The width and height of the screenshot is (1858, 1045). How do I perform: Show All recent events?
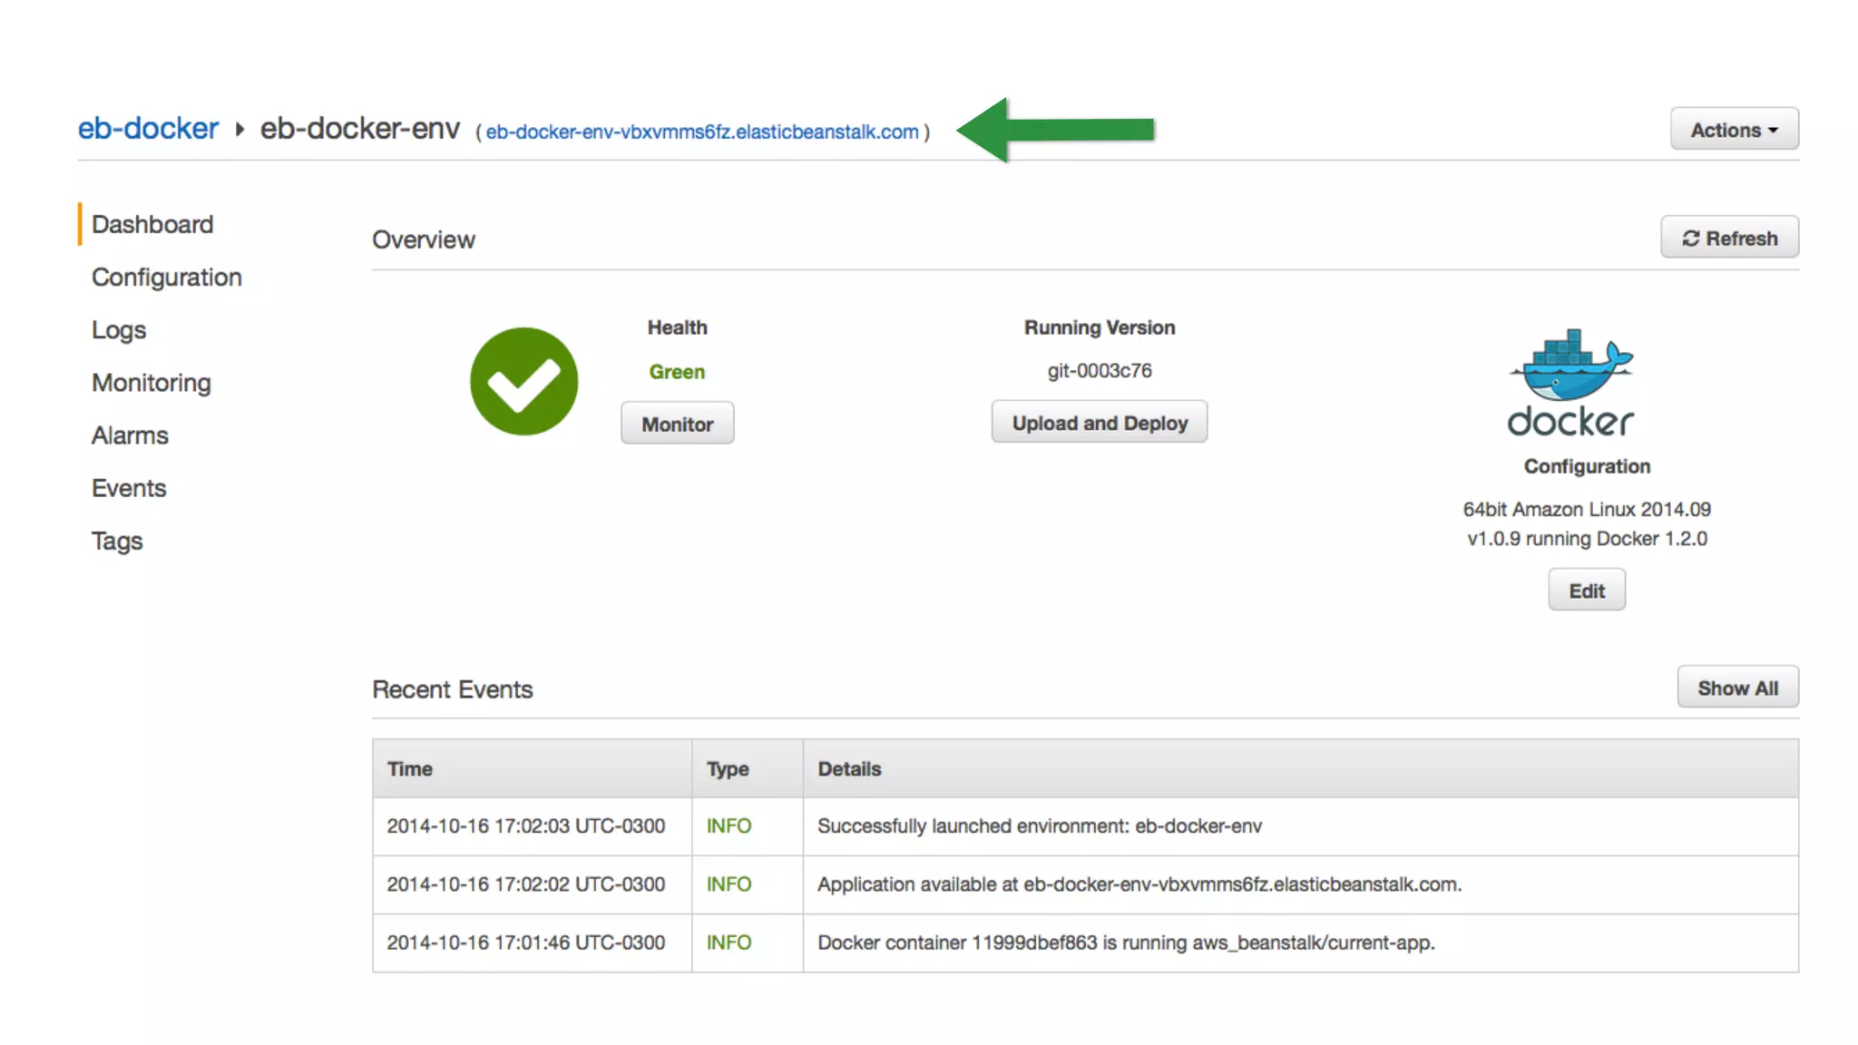pyautogui.click(x=1736, y=688)
